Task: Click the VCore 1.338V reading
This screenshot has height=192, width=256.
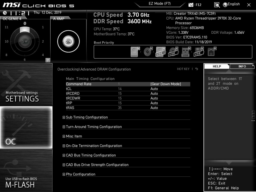Action: pos(177,32)
